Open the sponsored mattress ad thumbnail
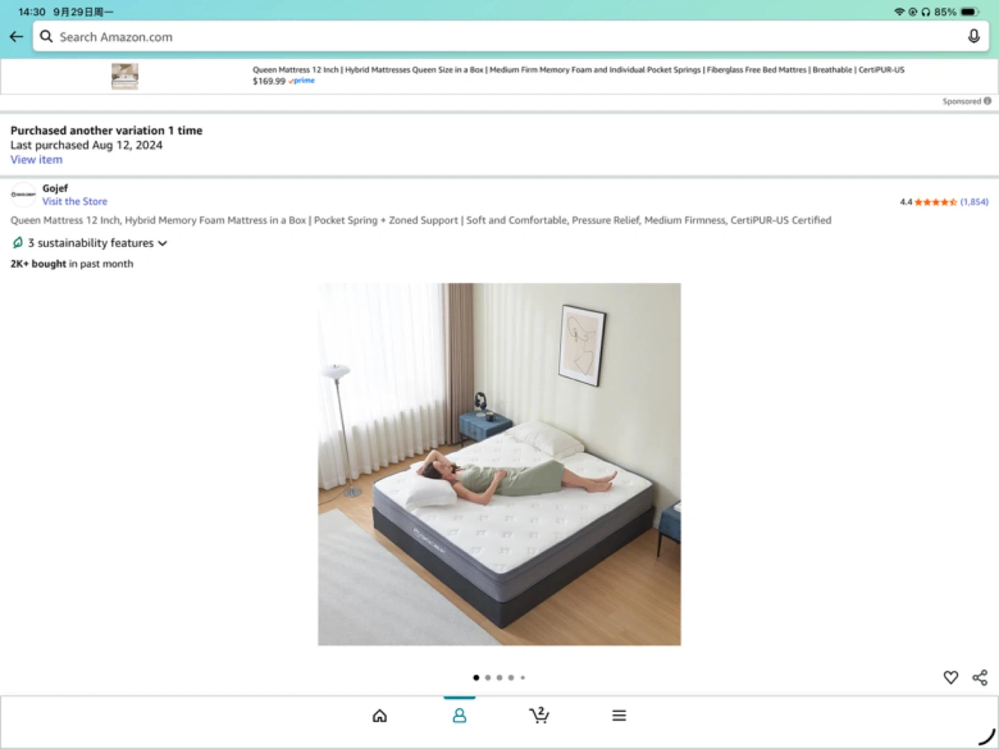Screen dimensions: 999x749 coord(125,76)
